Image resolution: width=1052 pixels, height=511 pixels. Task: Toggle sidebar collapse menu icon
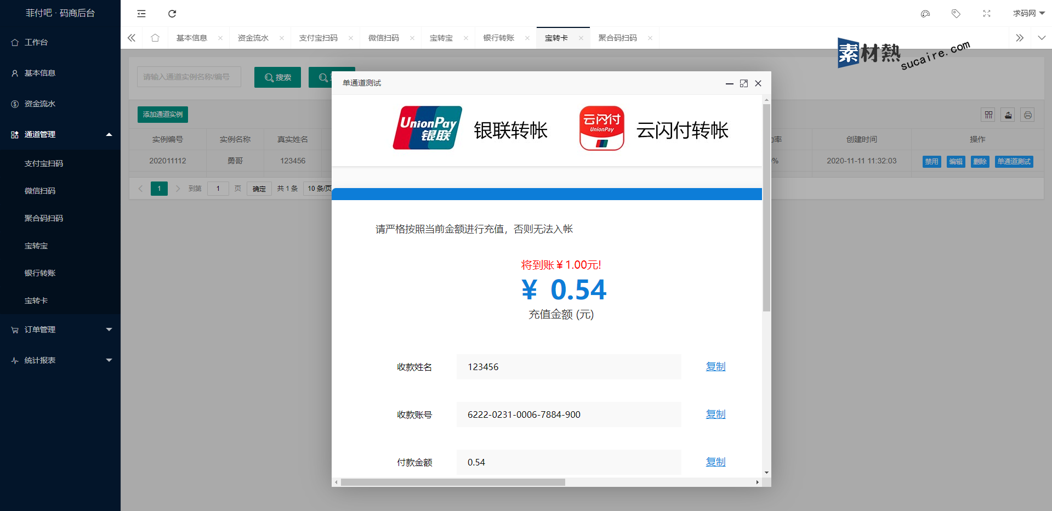tap(141, 14)
